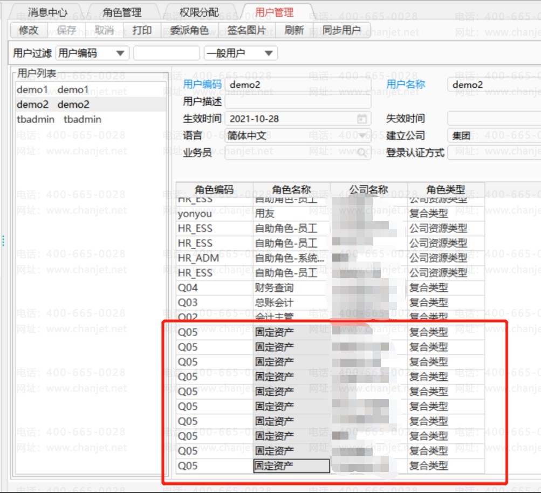Switch to the 角色管理 tab
541x493 pixels.
coord(122,12)
